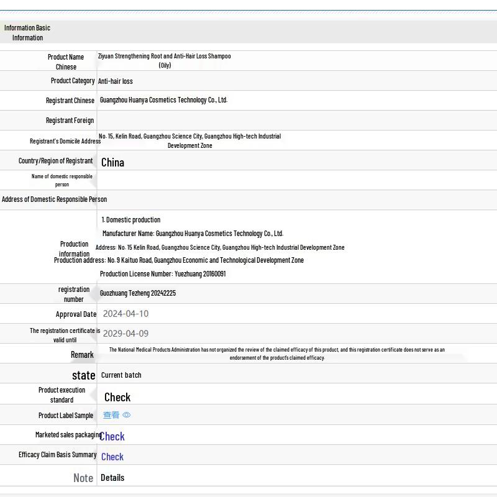
Task: Click the Production License Number Yuezhuang 20160091
Action: (163, 274)
